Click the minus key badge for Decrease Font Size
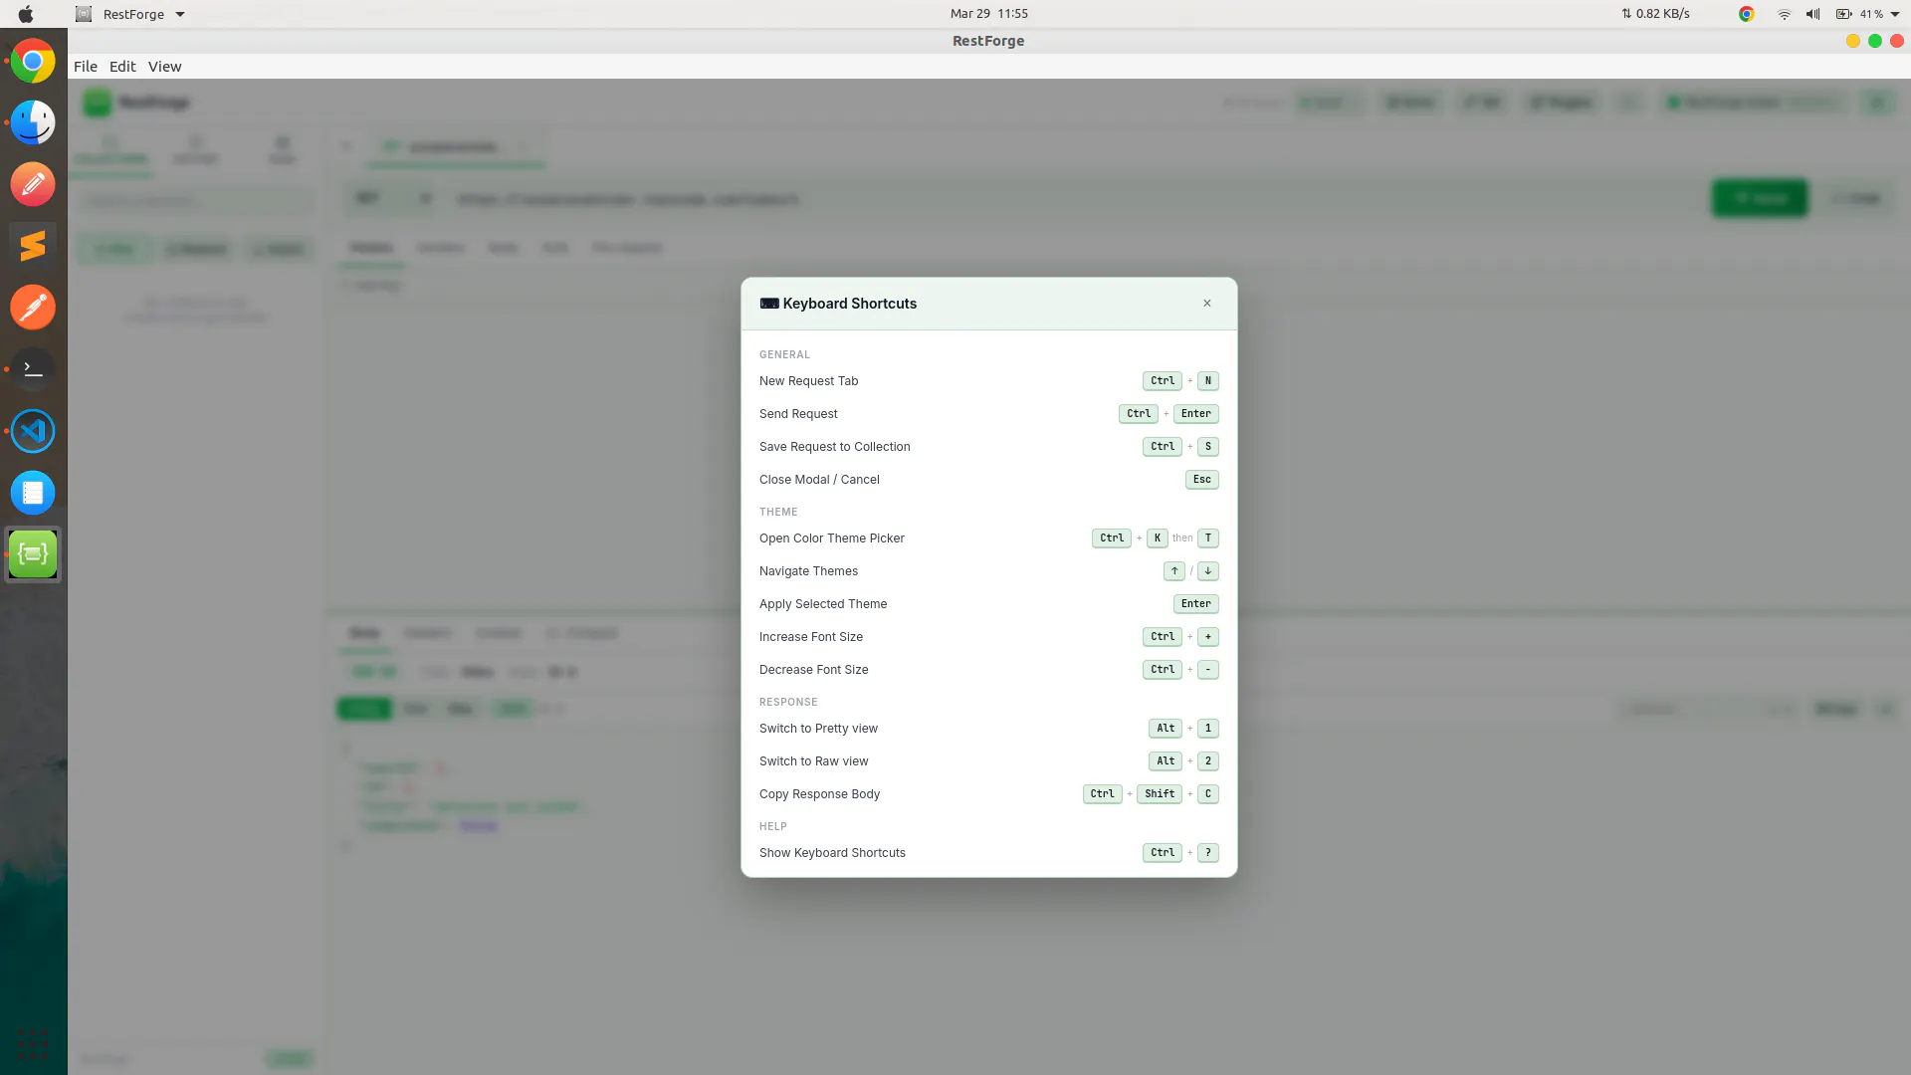This screenshot has height=1075, width=1911. 1208,670
